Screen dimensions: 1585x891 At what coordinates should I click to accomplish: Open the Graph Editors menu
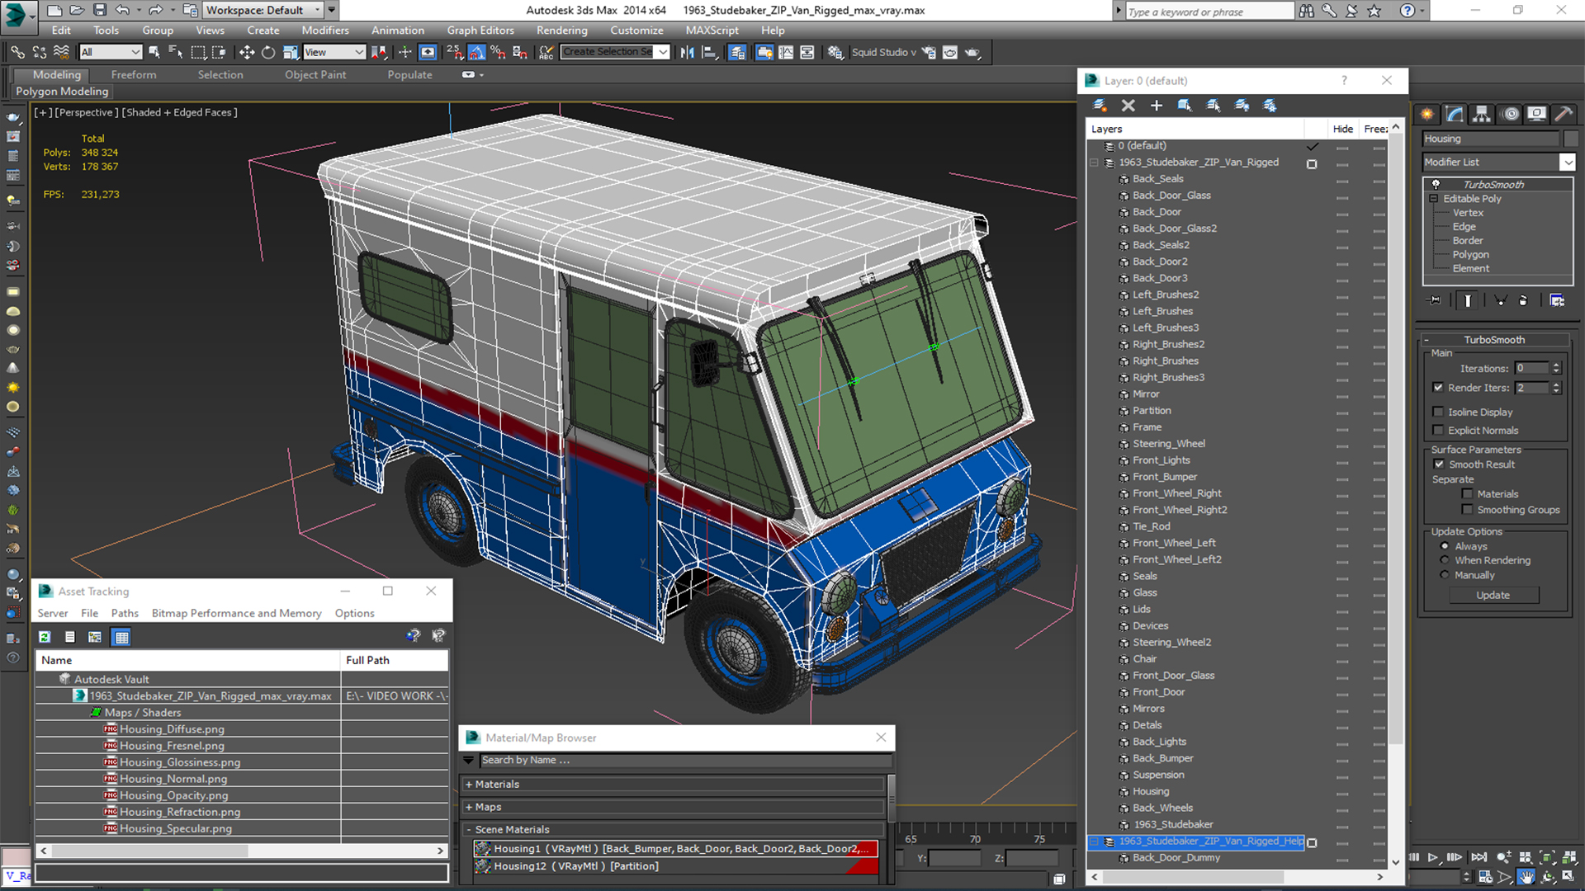pyautogui.click(x=480, y=30)
